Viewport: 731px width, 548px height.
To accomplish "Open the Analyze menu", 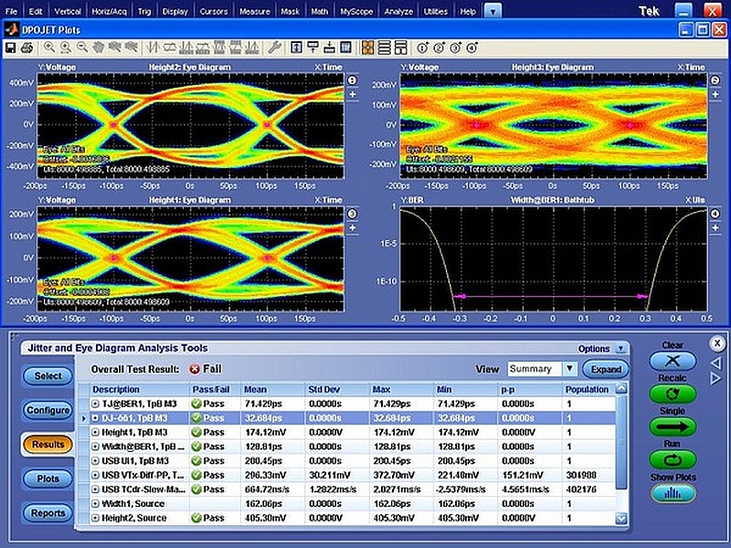I will pos(398,11).
